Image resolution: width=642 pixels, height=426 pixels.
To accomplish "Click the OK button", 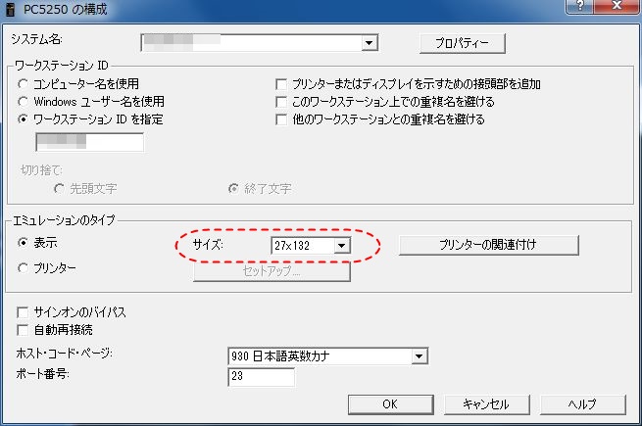I will click(x=391, y=404).
